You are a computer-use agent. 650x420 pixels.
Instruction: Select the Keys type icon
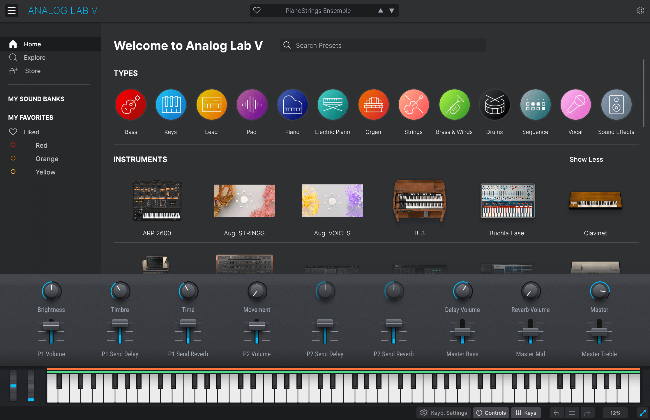click(171, 105)
